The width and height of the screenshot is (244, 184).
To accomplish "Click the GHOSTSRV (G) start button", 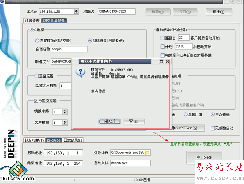I will click(188, 128).
